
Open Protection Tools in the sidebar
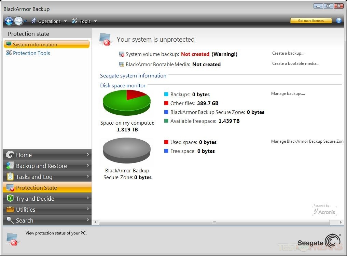click(31, 53)
